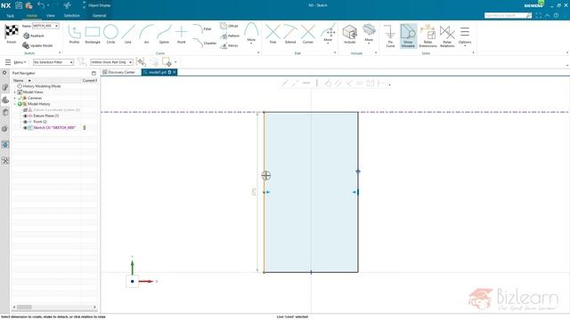Click the Include geometry tool

coord(349,35)
